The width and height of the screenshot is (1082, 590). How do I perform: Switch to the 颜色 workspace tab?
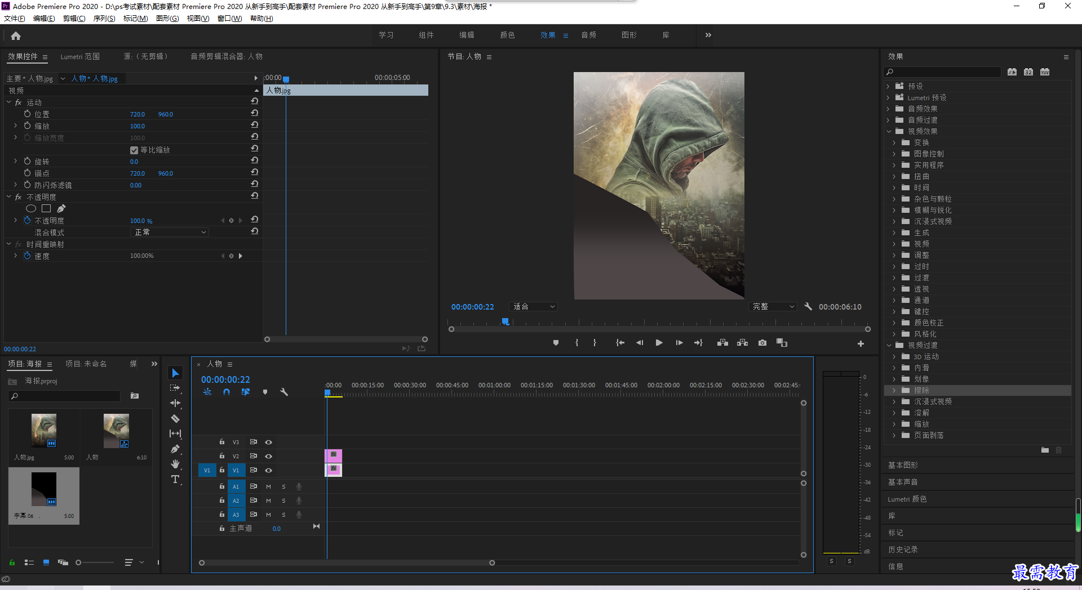coord(507,35)
